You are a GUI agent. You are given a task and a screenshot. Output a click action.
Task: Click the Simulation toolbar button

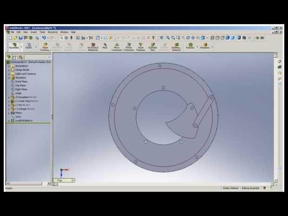[x=205, y=46]
